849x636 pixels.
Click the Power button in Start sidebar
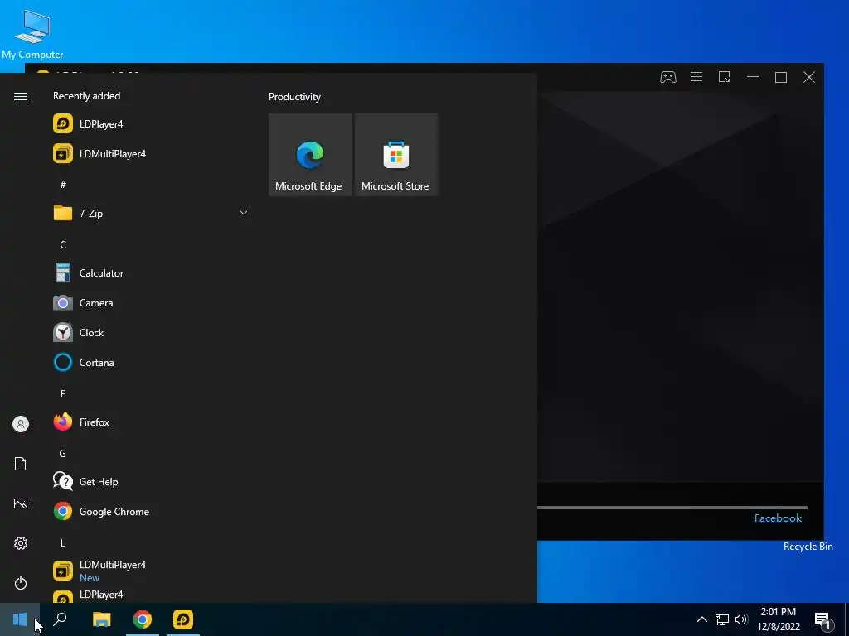(x=21, y=583)
